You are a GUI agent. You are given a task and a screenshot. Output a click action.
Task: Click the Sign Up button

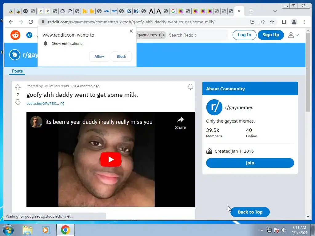coord(271,35)
